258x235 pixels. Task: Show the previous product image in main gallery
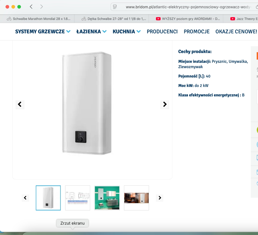click(x=20, y=104)
